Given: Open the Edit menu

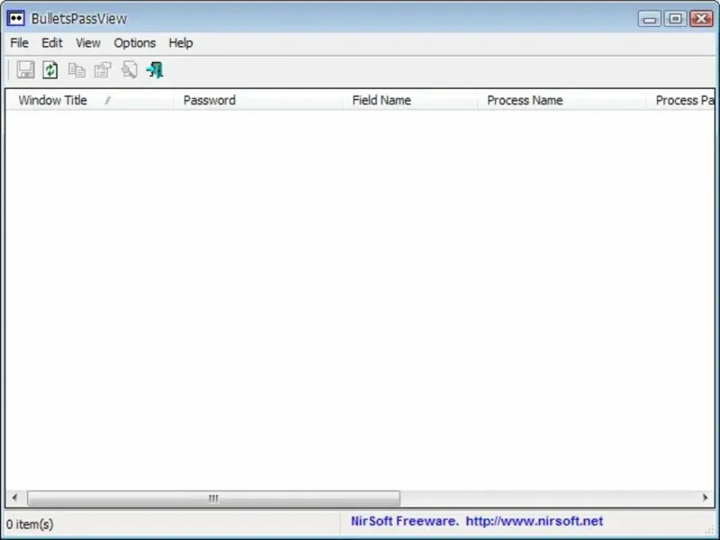Looking at the screenshot, I should click(52, 42).
